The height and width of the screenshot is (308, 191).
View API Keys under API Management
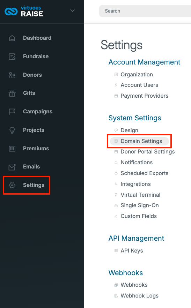pos(132,251)
